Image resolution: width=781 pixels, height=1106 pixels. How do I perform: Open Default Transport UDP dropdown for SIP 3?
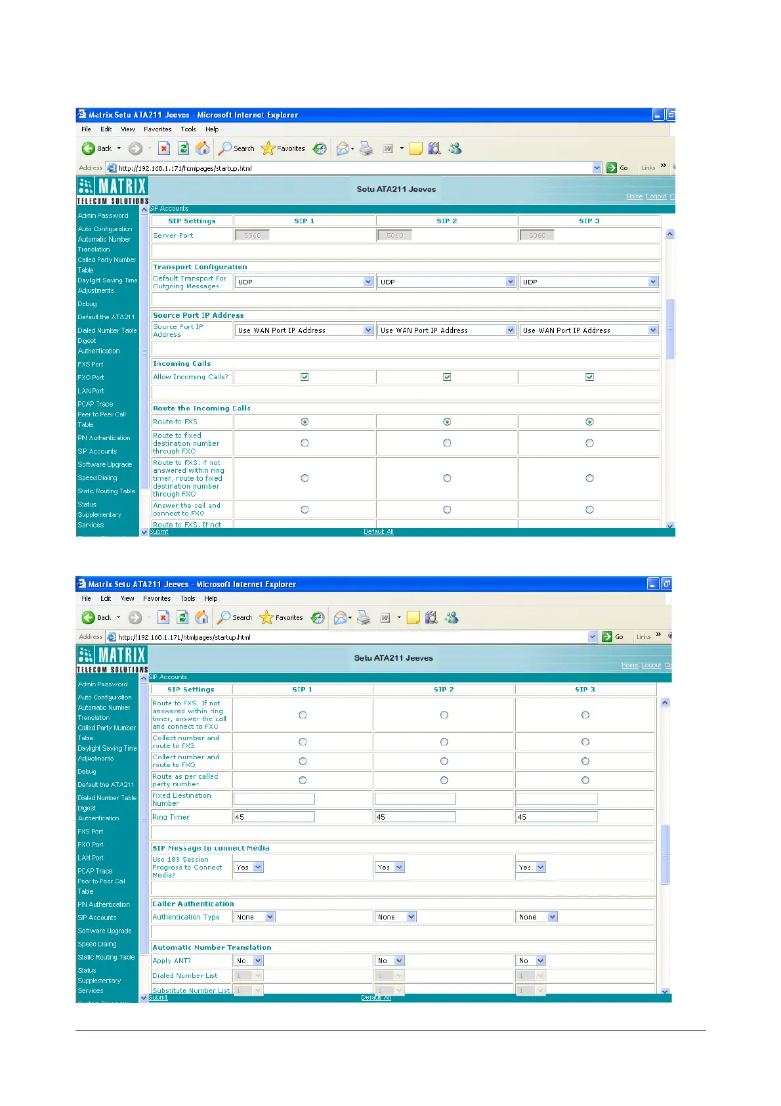(x=589, y=282)
